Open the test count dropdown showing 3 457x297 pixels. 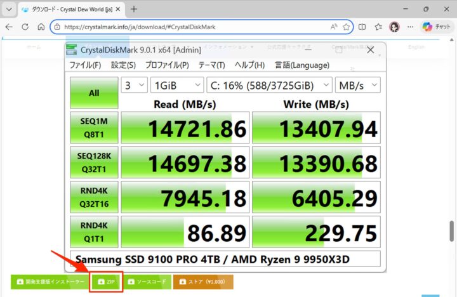[x=133, y=85]
